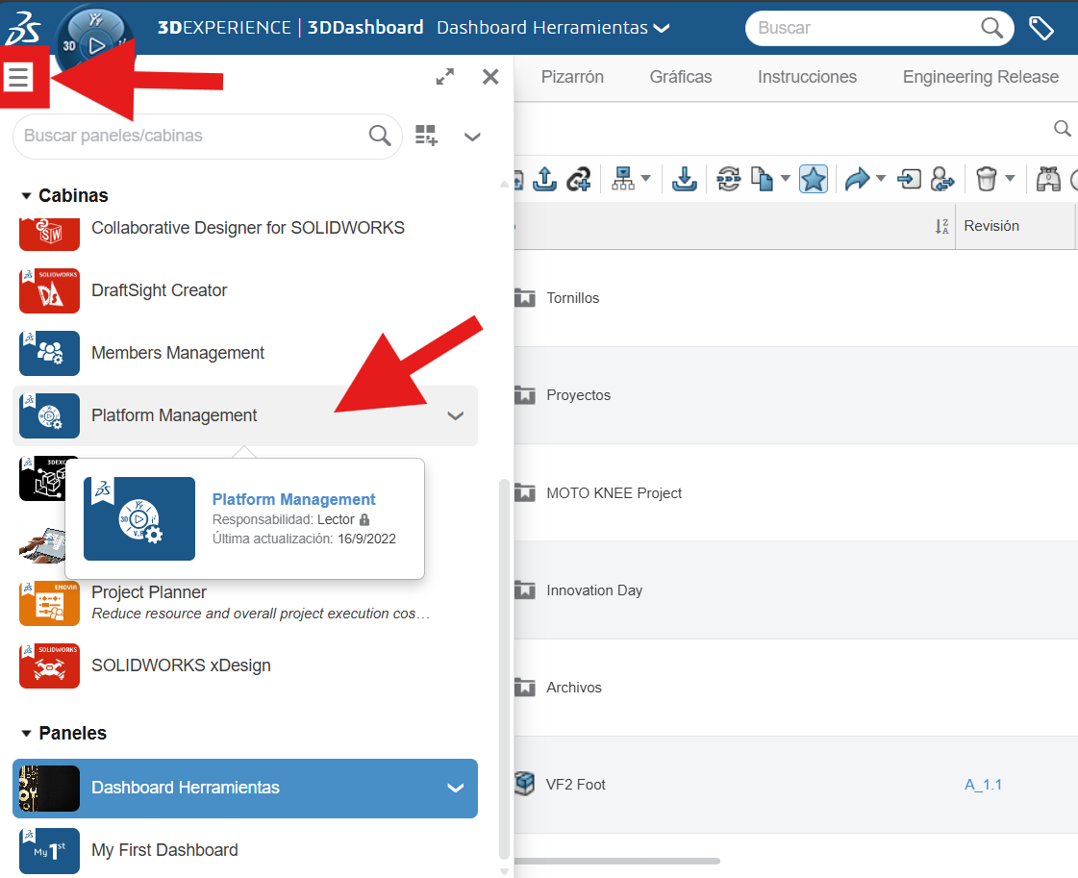Click revision link A_1.1
Screen dimensions: 1078x878
click(x=983, y=785)
